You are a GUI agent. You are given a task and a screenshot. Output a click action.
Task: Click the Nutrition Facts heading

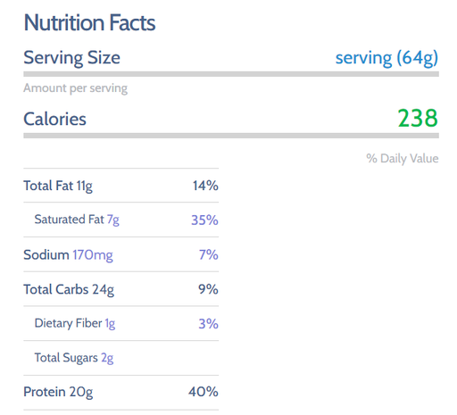click(89, 22)
